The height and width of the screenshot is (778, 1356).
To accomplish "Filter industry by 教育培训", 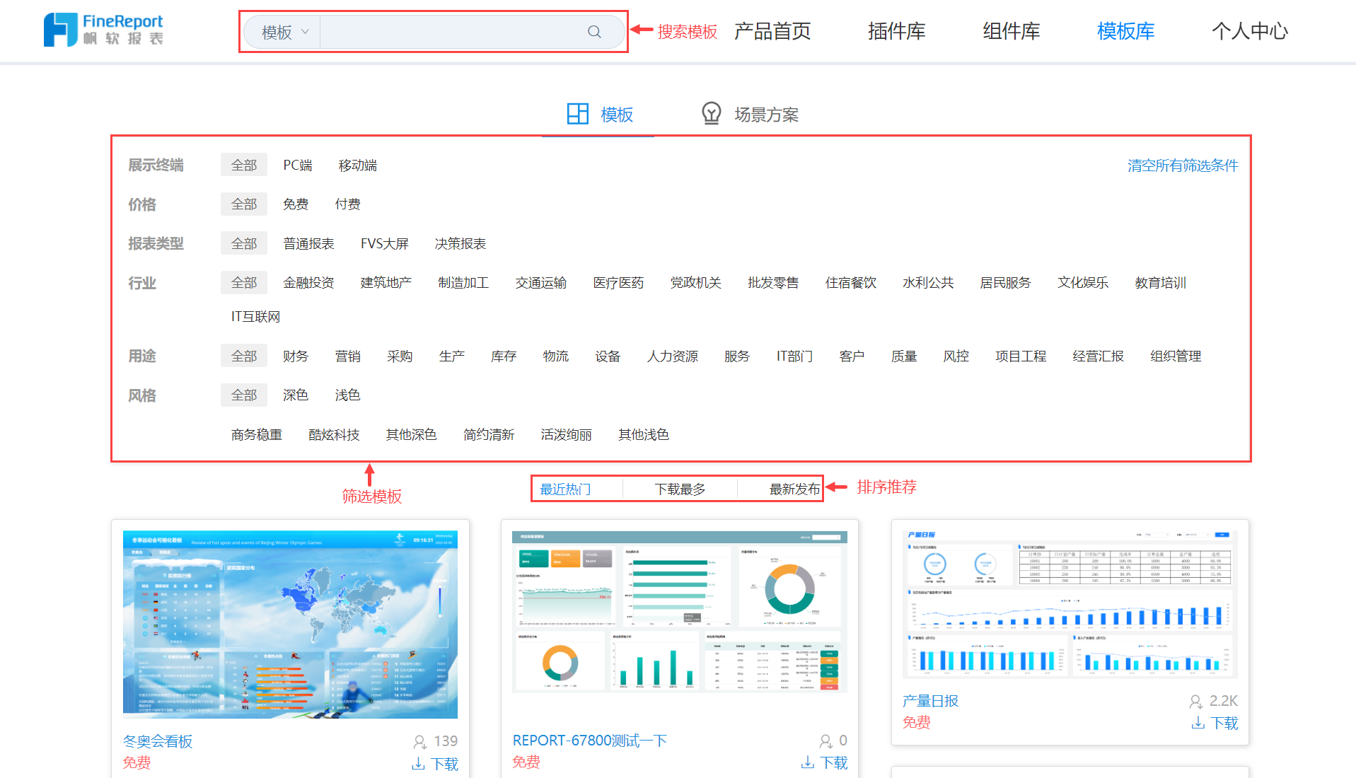I will click(x=1161, y=282).
